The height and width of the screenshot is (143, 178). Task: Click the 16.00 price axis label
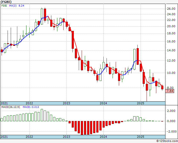pyautogui.click(x=171, y=41)
